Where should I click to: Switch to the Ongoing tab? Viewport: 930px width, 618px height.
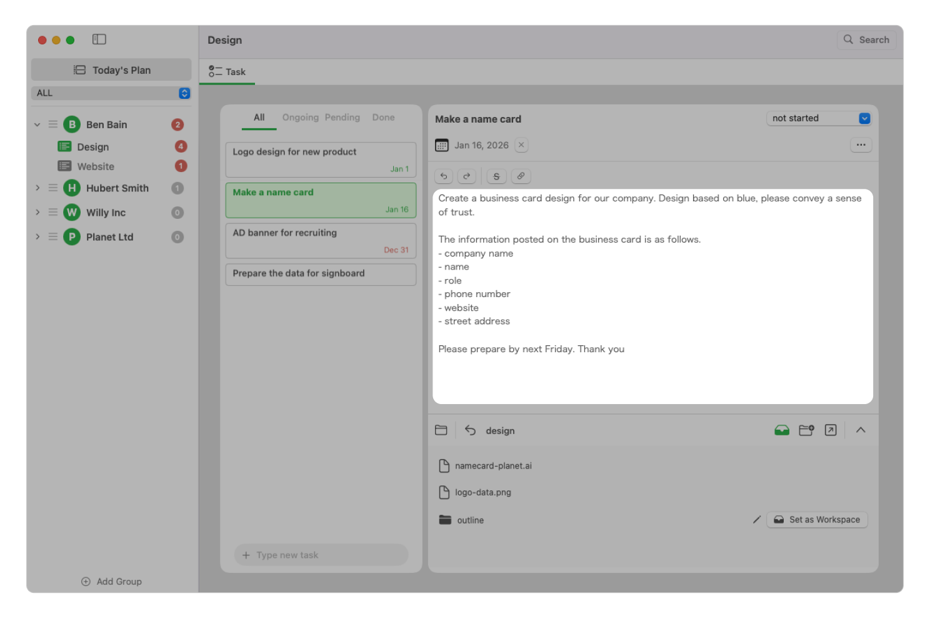point(300,118)
